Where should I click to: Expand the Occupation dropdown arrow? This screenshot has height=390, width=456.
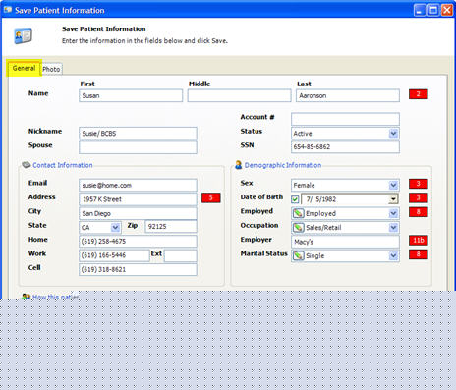tap(393, 228)
